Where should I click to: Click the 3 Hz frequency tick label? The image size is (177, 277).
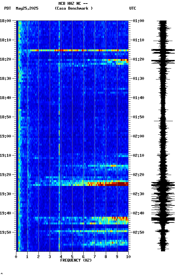coord(50,257)
